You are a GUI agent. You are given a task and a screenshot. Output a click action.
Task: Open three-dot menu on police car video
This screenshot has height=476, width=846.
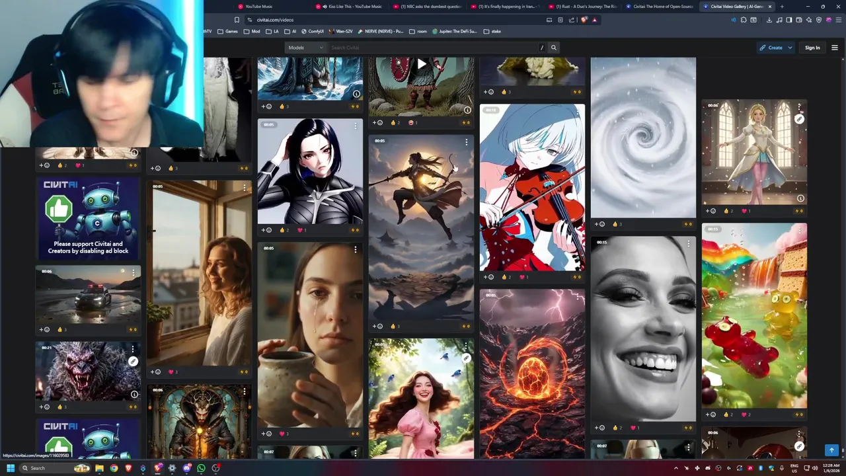tap(133, 272)
